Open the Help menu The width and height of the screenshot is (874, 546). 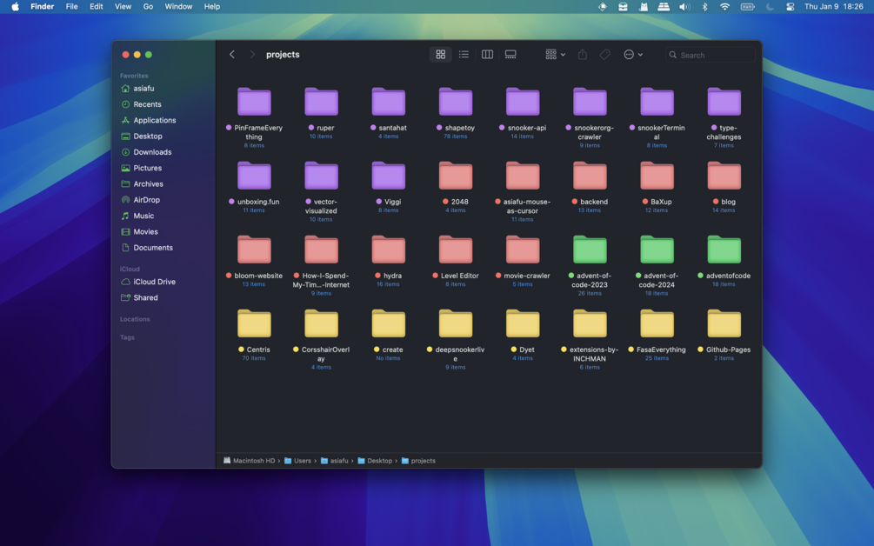(212, 7)
